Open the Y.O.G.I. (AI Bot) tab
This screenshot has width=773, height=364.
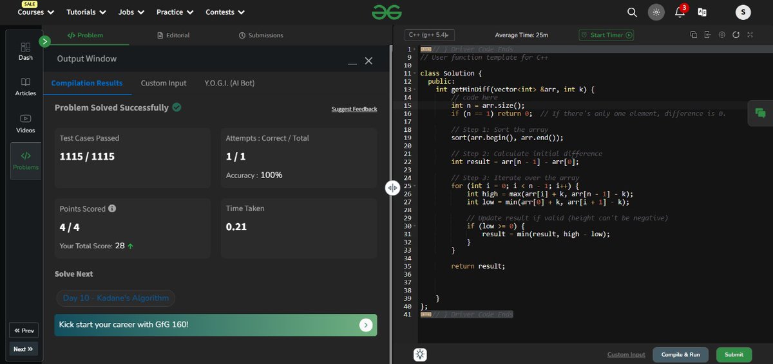click(x=229, y=83)
